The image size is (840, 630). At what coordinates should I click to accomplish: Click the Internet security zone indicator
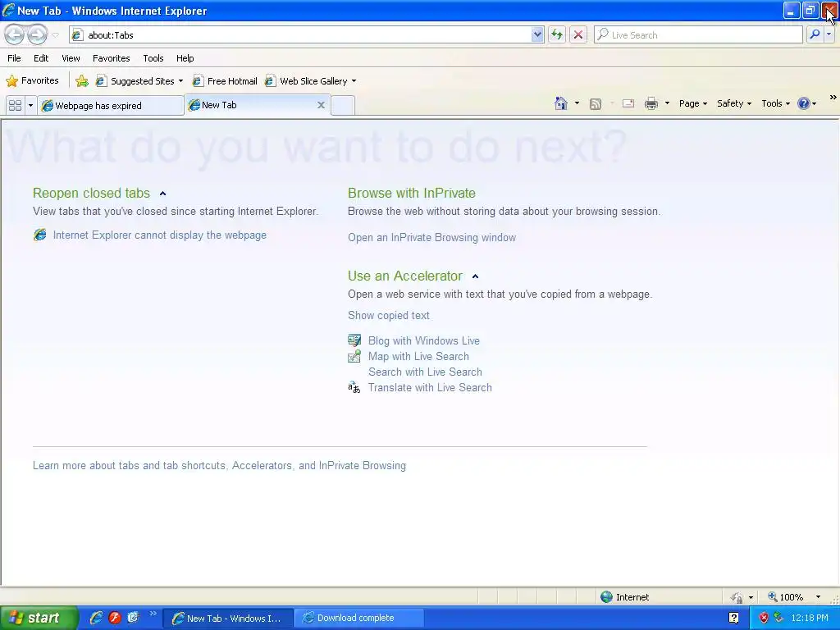624,597
